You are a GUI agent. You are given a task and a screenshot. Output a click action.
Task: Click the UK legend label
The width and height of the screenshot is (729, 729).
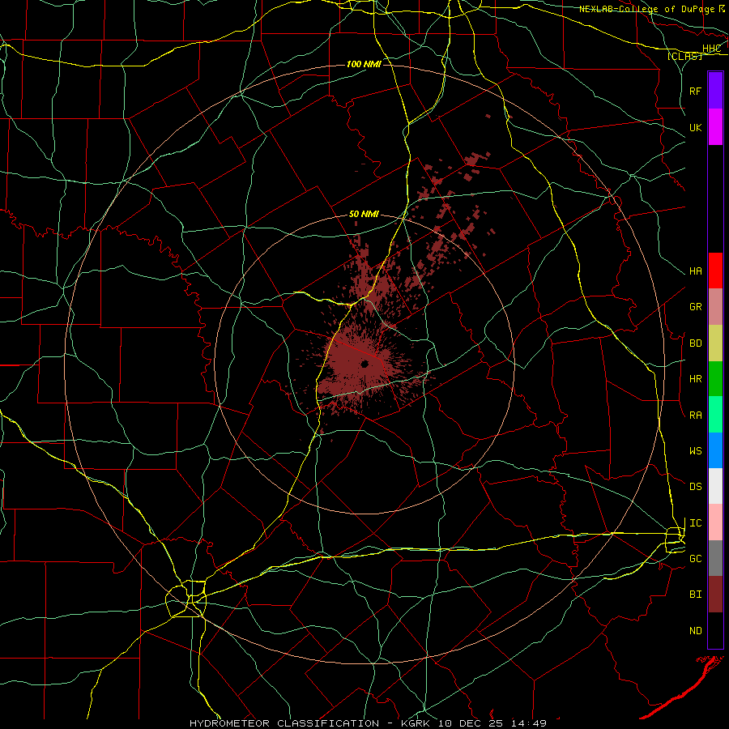point(695,127)
